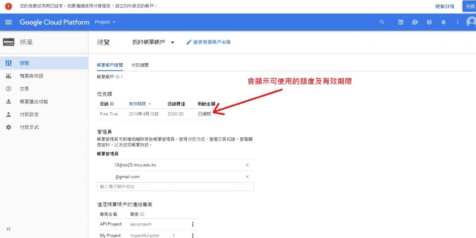The width and height of the screenshot is (476, 238).
Task: Click the 專案 ID column header
Action: (x=137, y=214)
